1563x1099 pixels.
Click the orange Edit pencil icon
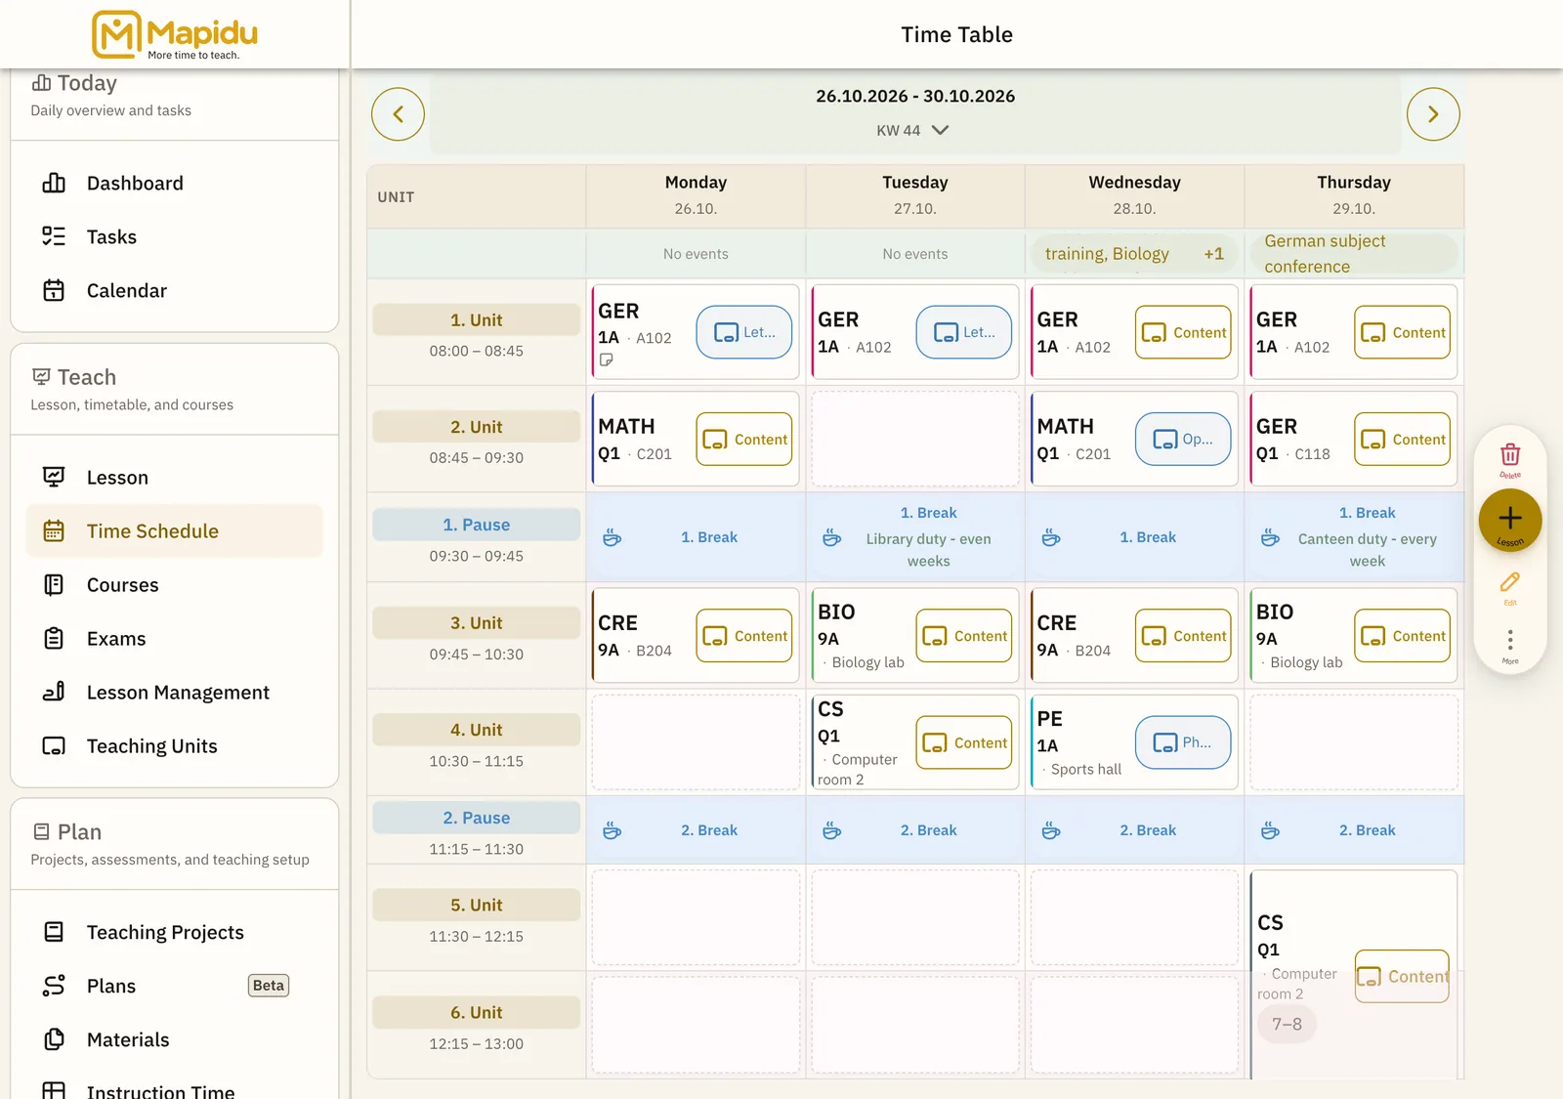click(x=1510, y=583)
